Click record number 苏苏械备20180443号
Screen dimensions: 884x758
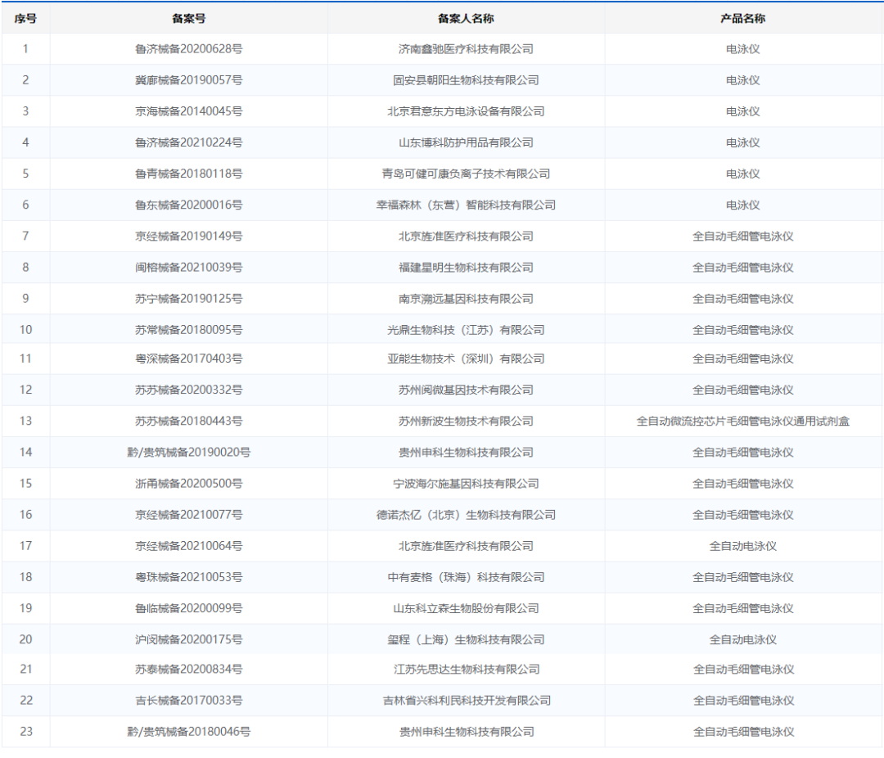coord(189,421)
